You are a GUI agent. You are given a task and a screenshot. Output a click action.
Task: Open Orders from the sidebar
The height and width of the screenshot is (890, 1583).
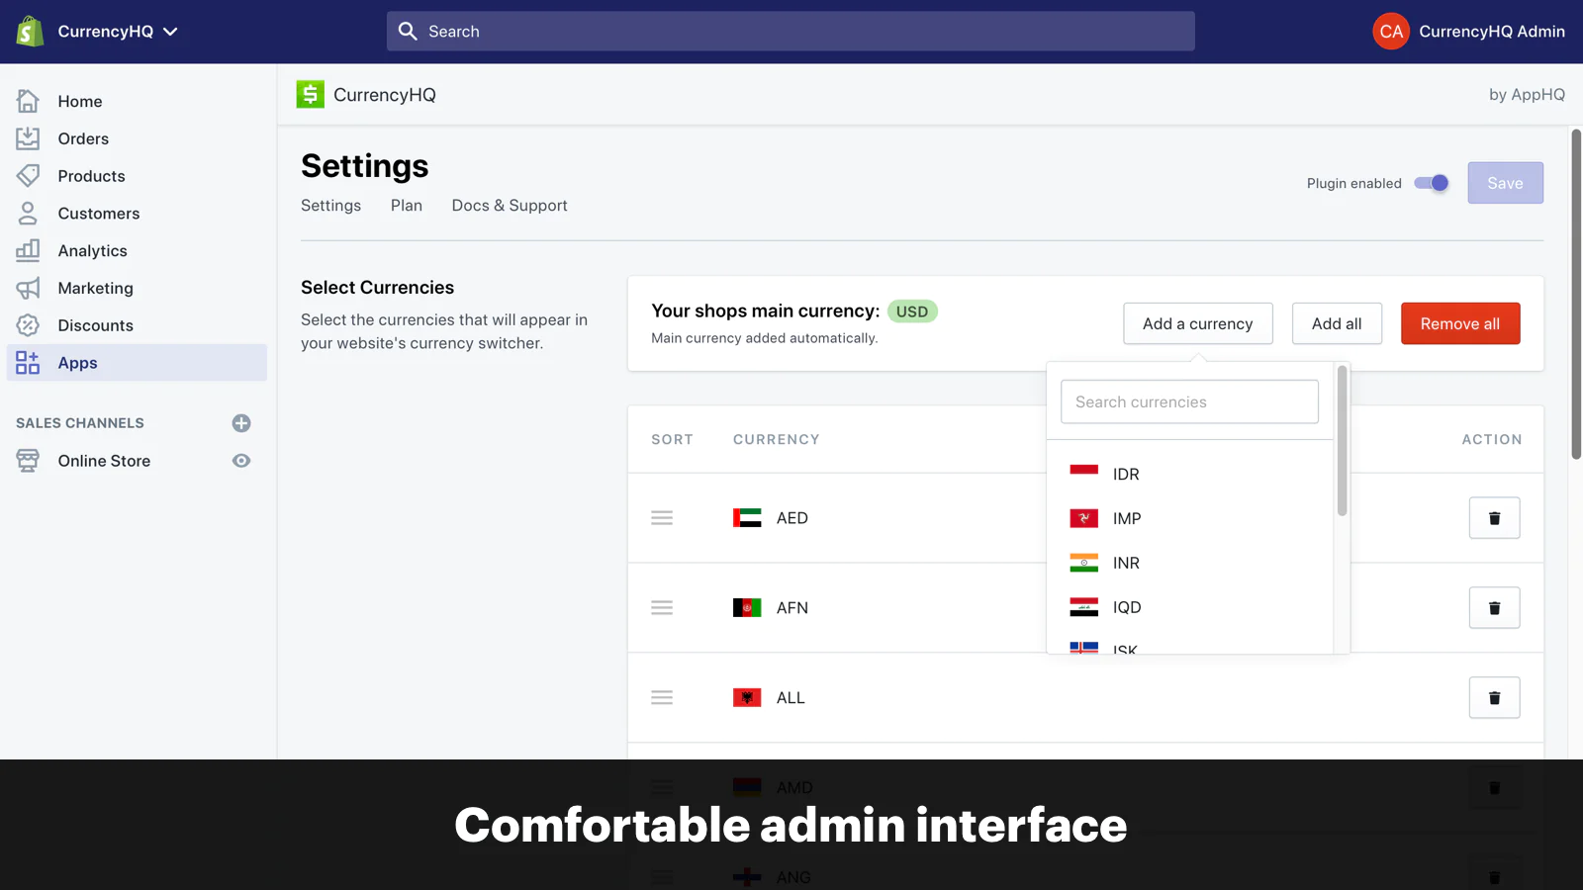83,138
